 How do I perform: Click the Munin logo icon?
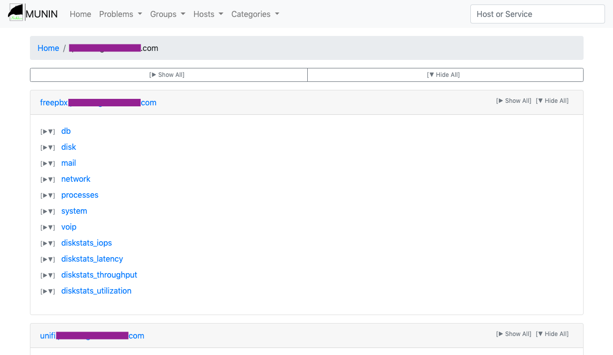click(x=16, y=13)
